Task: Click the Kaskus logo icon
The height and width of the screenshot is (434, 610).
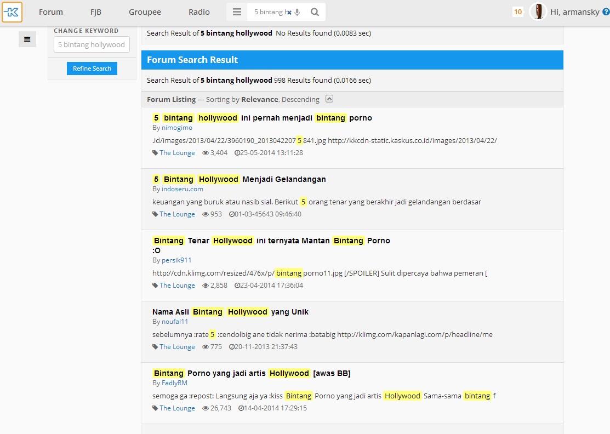Action: [12, 12]
